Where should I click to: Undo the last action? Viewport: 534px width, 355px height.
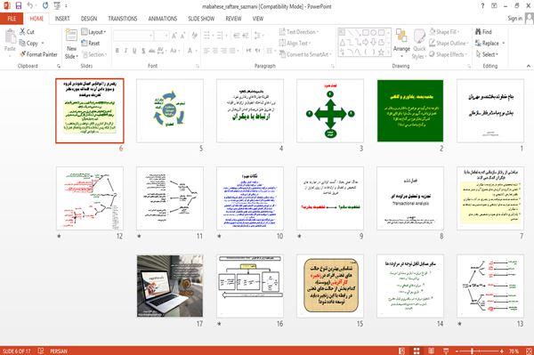coord(30,6)
